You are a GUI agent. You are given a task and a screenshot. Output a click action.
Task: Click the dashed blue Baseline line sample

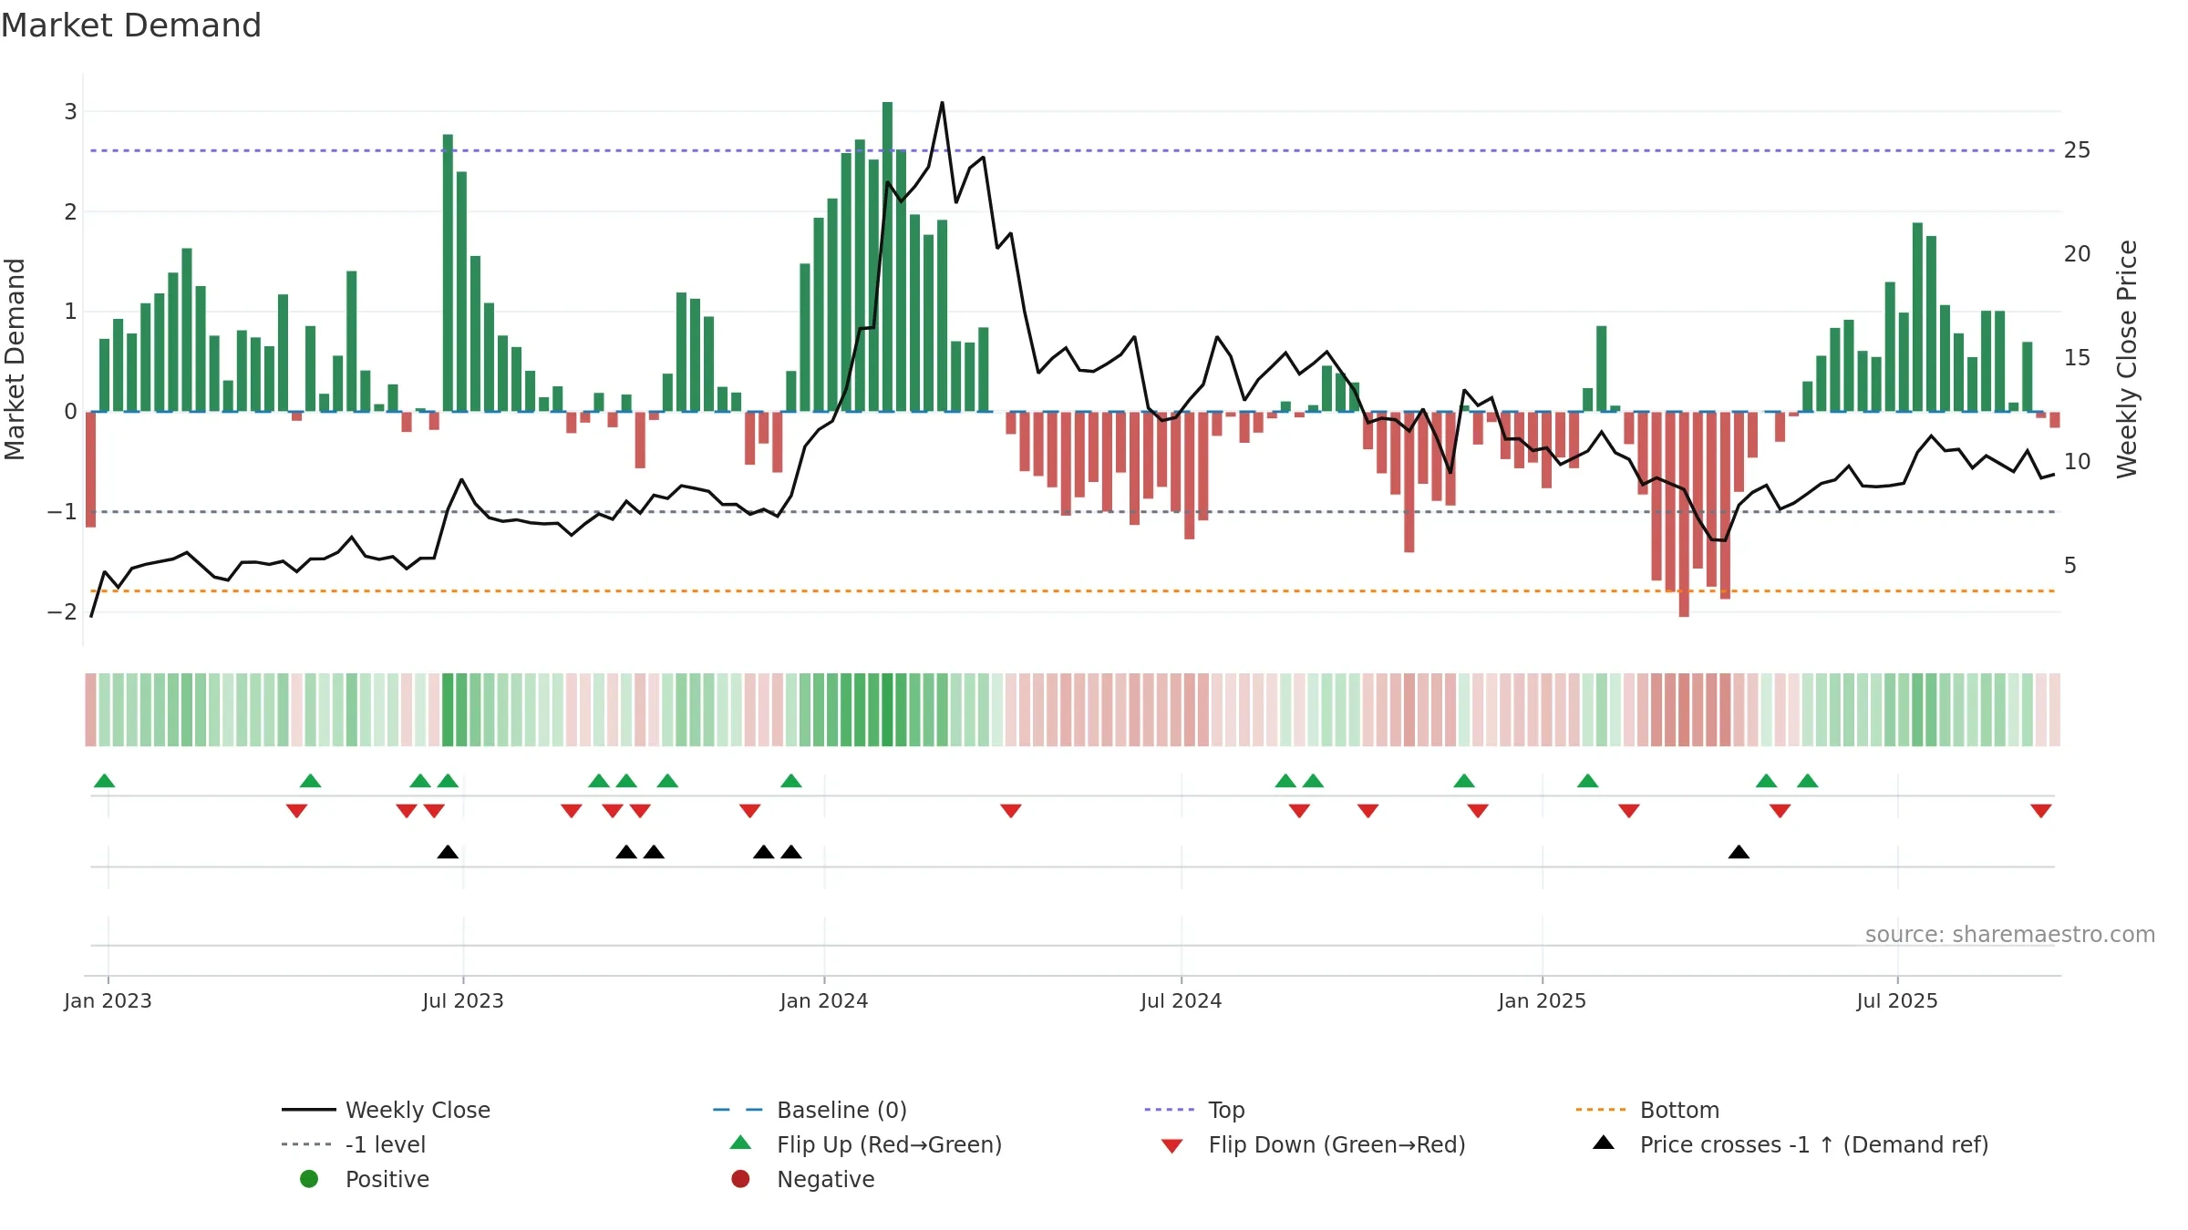point(738,1110)
